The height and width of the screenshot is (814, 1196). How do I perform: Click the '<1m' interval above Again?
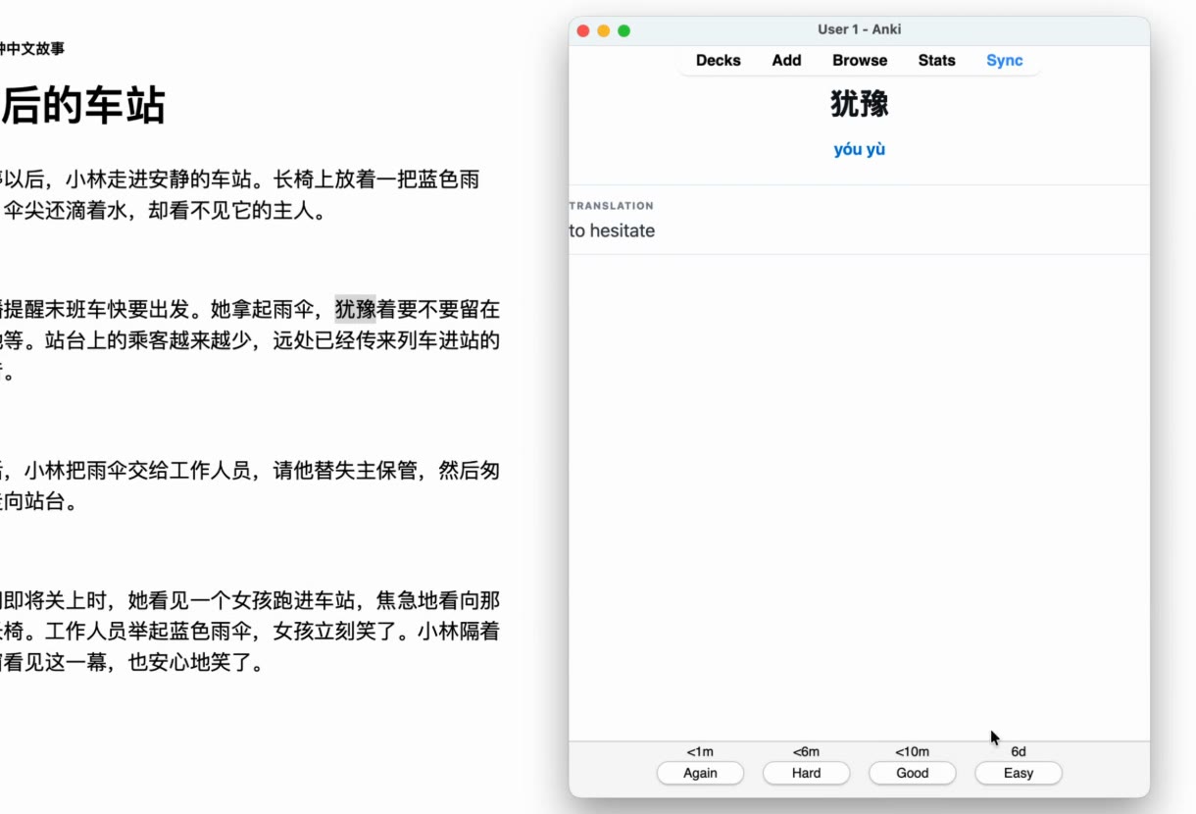(700, 751)
